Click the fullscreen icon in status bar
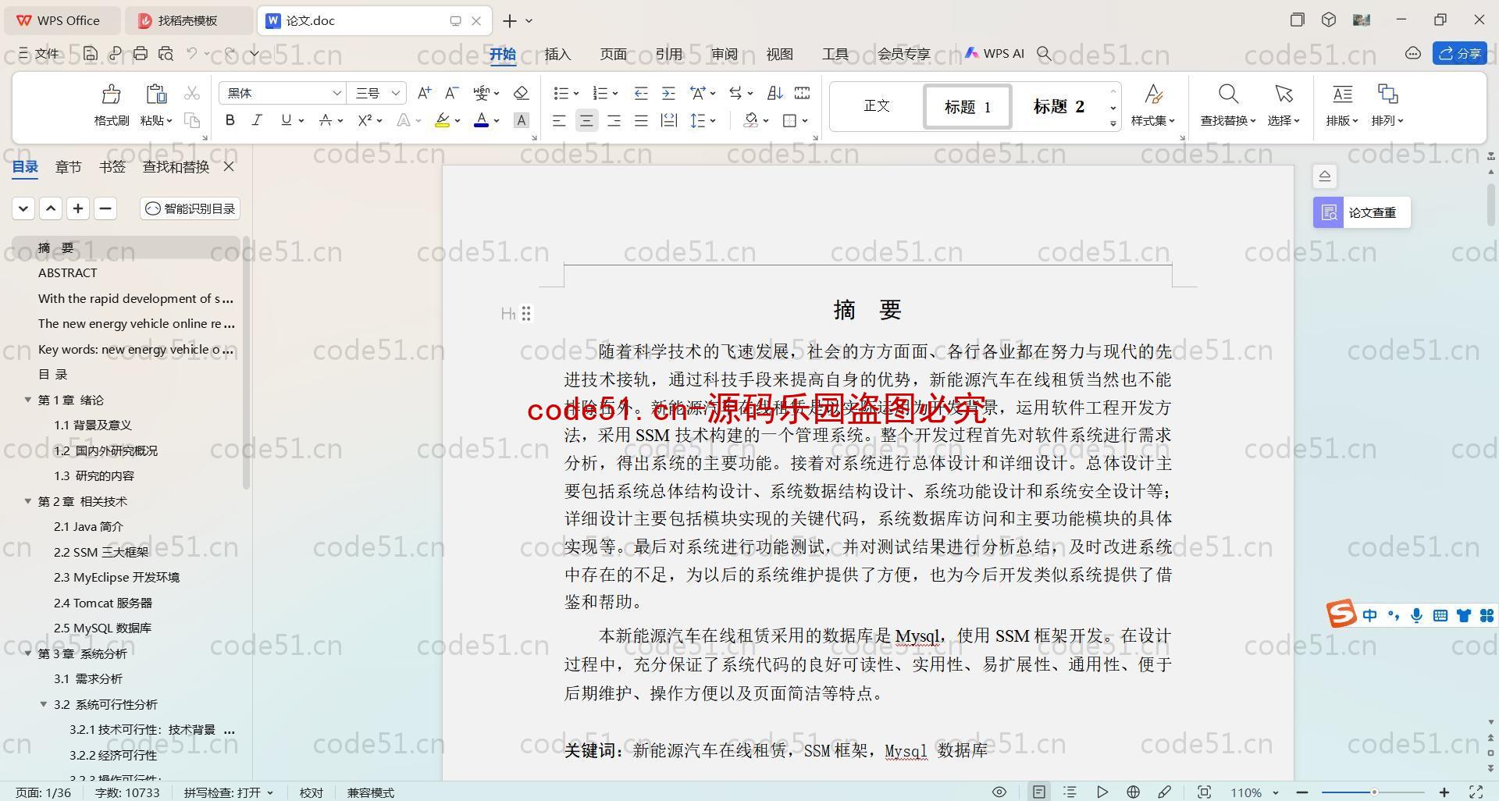1499x801 pixels. pos(1476,792)
